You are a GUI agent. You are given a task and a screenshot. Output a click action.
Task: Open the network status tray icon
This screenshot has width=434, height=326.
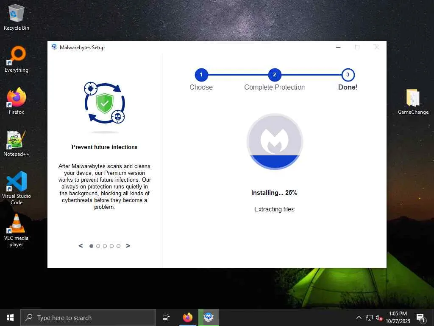[369, 318]
